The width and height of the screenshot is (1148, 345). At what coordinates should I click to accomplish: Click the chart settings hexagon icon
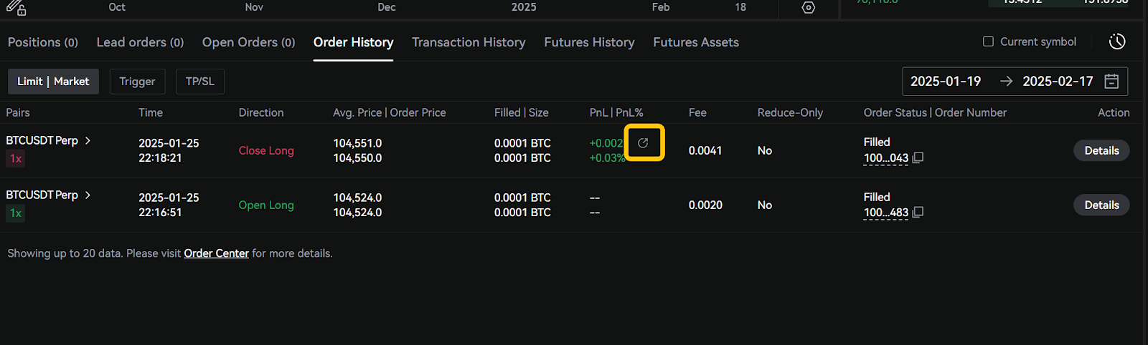(x=809, y=8)
